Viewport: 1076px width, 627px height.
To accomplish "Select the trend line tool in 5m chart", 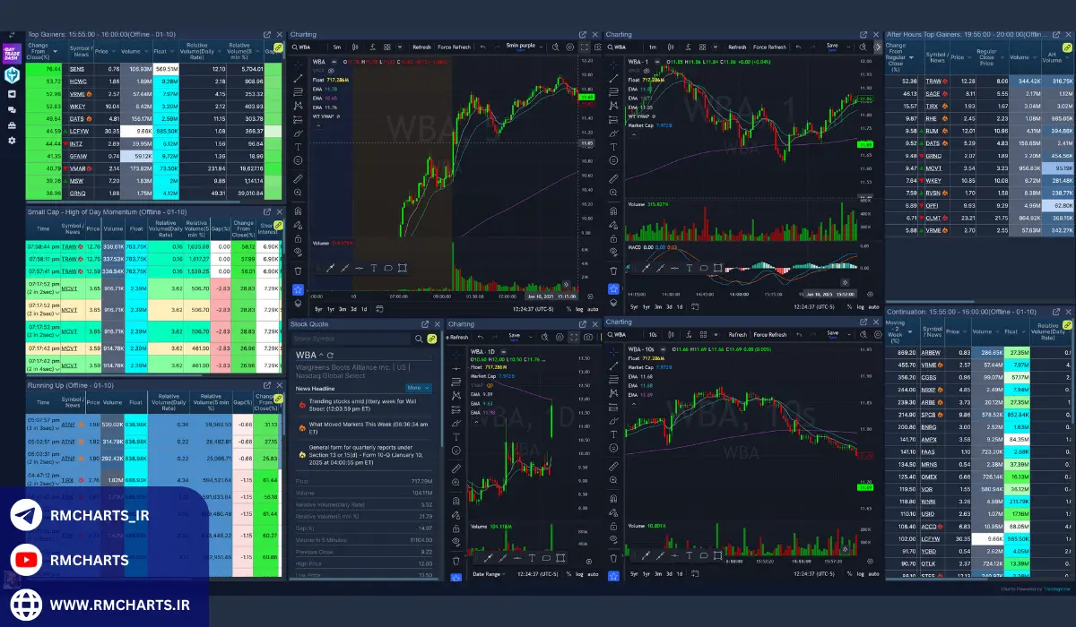I will tap(299, 78).
